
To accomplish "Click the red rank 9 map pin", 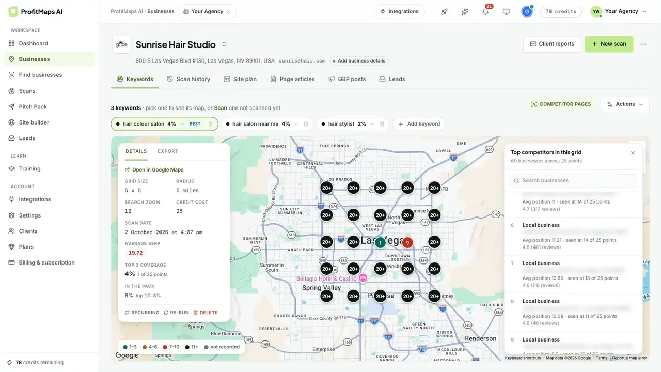I will (x=407, y=242).
